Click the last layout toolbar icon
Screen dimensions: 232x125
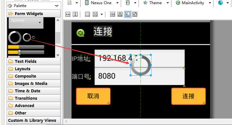point(135,14)
